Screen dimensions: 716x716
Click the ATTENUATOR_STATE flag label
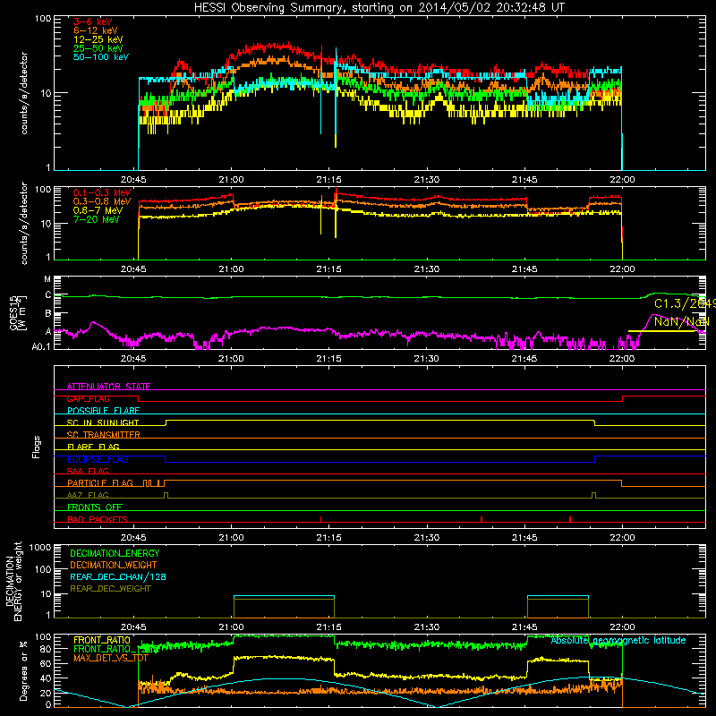[108, 387]
